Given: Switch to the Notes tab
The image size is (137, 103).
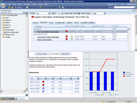Looking at the screenshot, I should [76, 23].
